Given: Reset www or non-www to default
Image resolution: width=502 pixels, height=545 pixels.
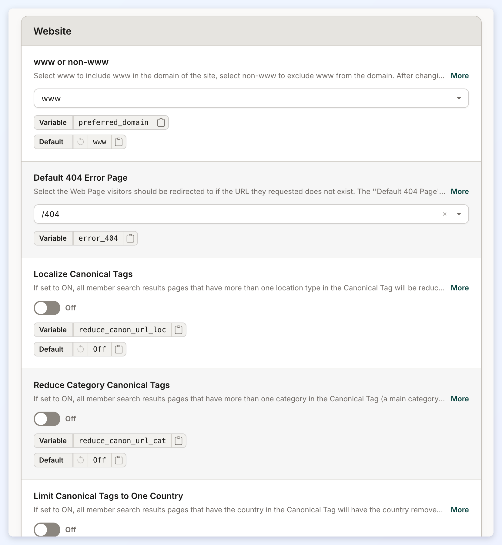Looking at the screenshot, I should click(x=80, y=142).
